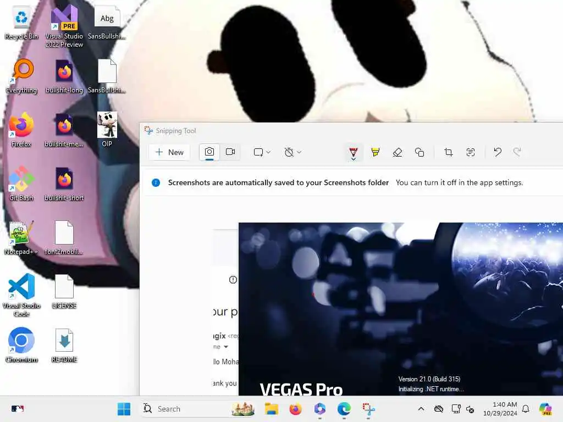563x422 pixels.
Task: Select the font2mobil... file on desktop
Action: point(64,237)
